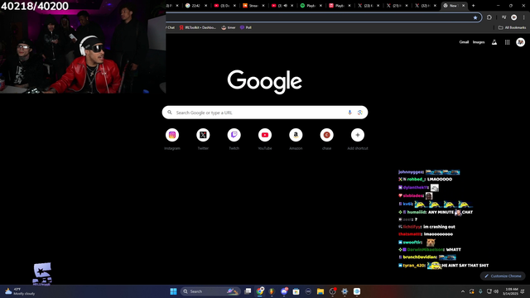
Task: Open the YouTube shortcut
Action: (x=265, y=135)
